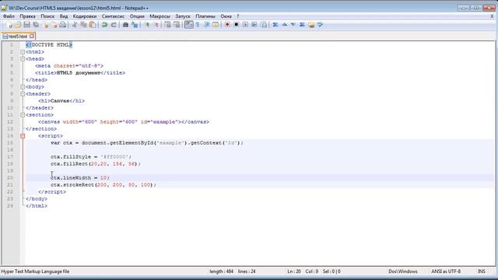The width and height of the screenshot is (498, 280).
Task: Click the Cut scissors icon
Action: pos(75,25)
